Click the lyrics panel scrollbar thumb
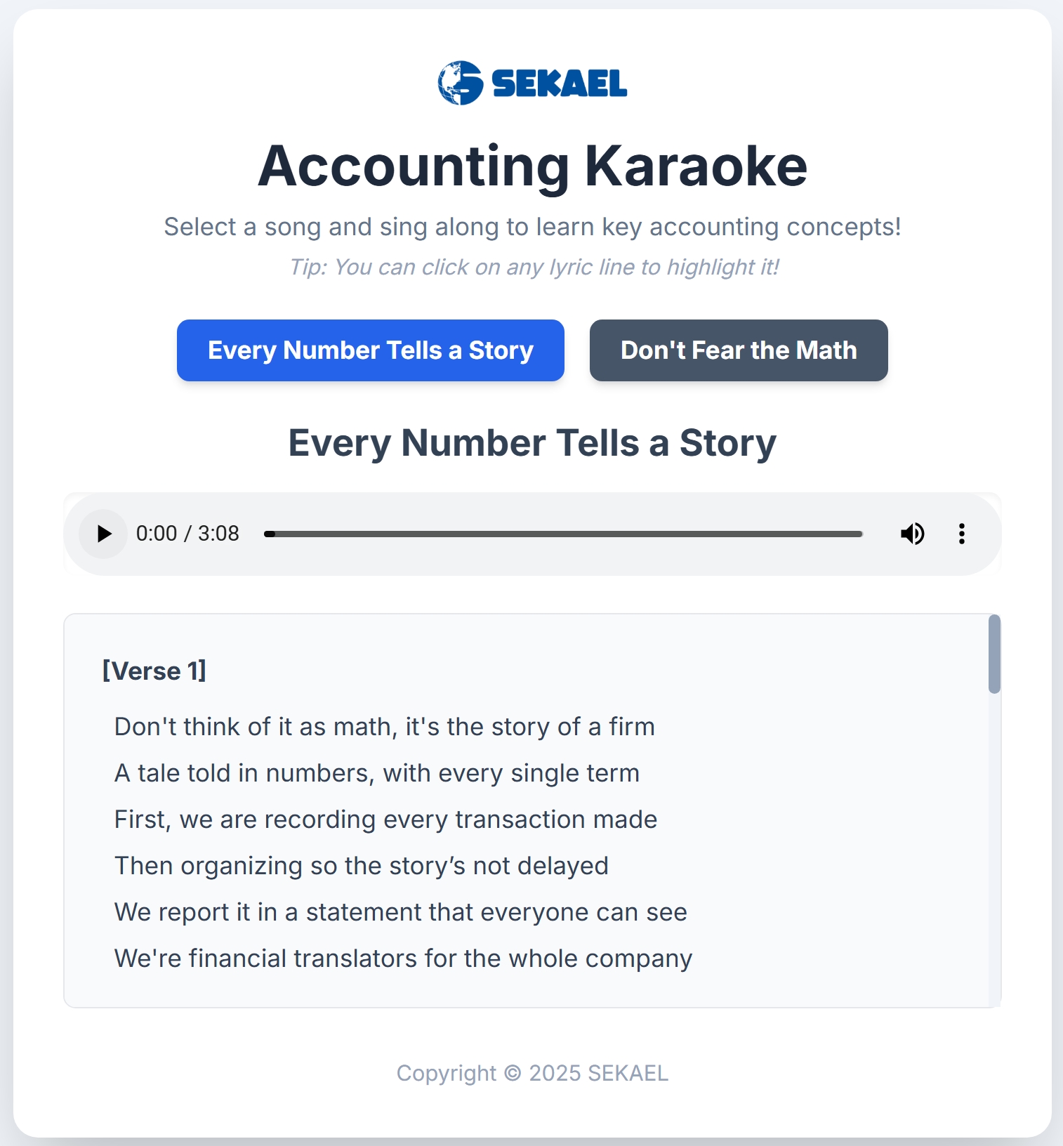1063x1146 pixels. tap(993, 654)
